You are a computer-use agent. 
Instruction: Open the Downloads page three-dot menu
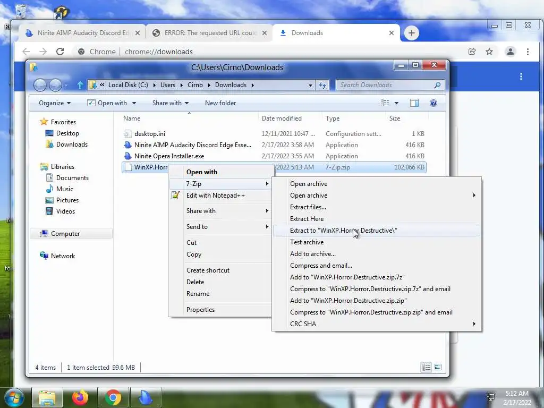(x=521, y=76)
